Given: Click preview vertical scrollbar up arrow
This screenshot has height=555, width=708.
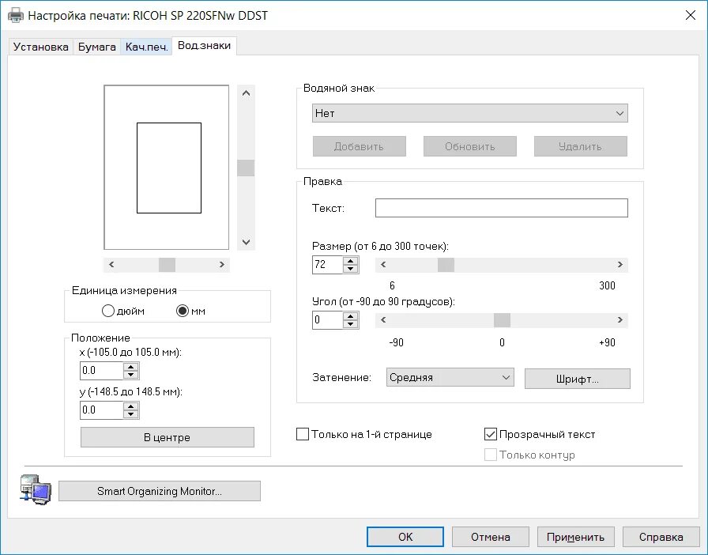Looking at the screenshot, I should [246, 93].
